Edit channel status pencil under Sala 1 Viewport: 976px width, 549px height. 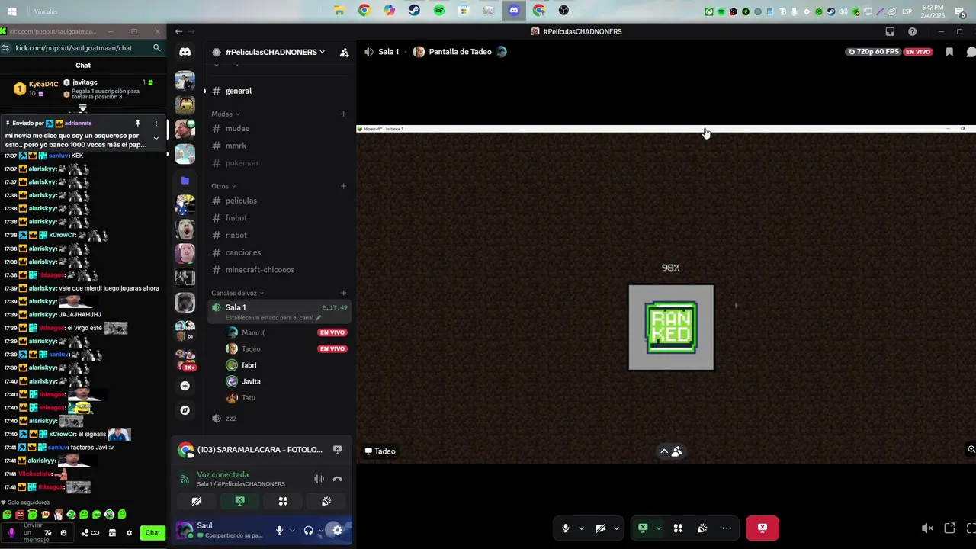[319, 318]
